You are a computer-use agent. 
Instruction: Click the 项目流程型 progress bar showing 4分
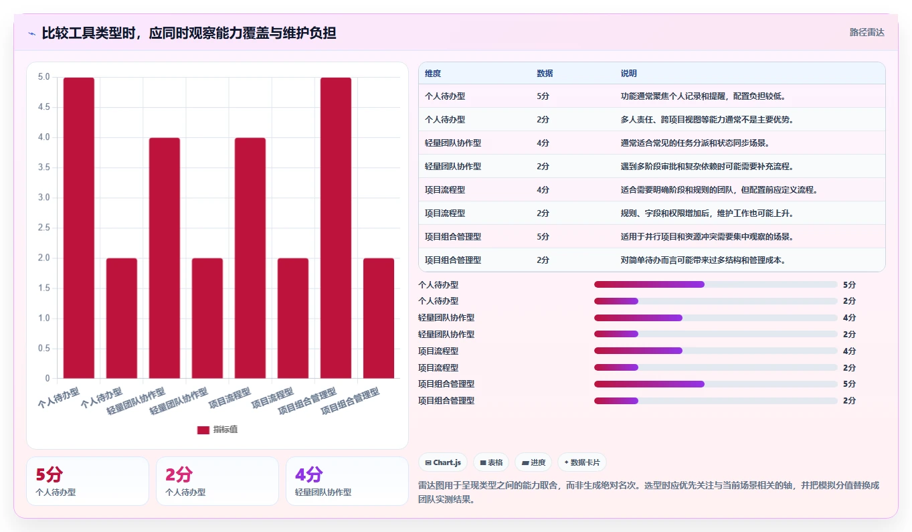(715, 351)
